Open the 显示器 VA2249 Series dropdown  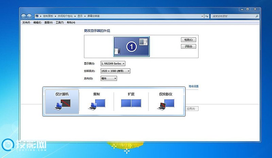click(x=113, y=64)
